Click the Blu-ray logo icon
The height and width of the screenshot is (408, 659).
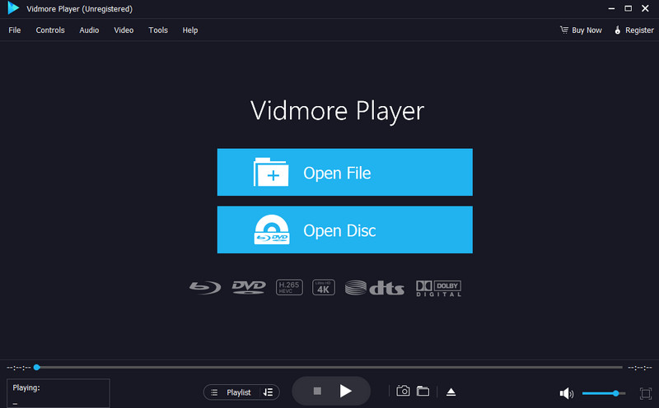pos(205,288)
